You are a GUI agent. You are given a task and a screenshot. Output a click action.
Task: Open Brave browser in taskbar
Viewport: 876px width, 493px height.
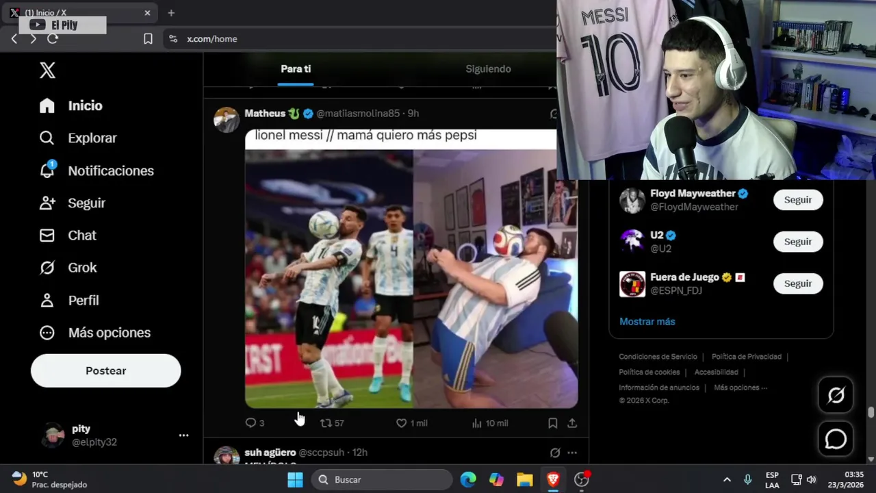(553, 479)
